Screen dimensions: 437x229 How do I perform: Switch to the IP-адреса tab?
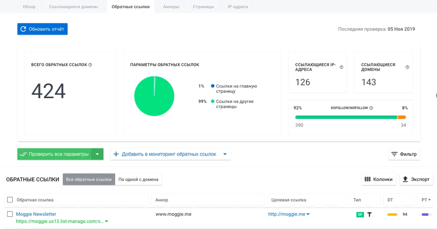(x=238, y=7)
